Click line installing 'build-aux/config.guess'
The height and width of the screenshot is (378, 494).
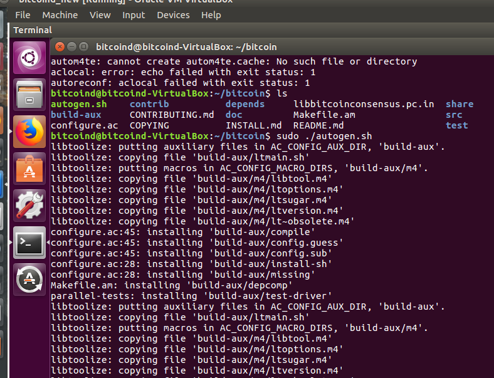pos(197,243)
